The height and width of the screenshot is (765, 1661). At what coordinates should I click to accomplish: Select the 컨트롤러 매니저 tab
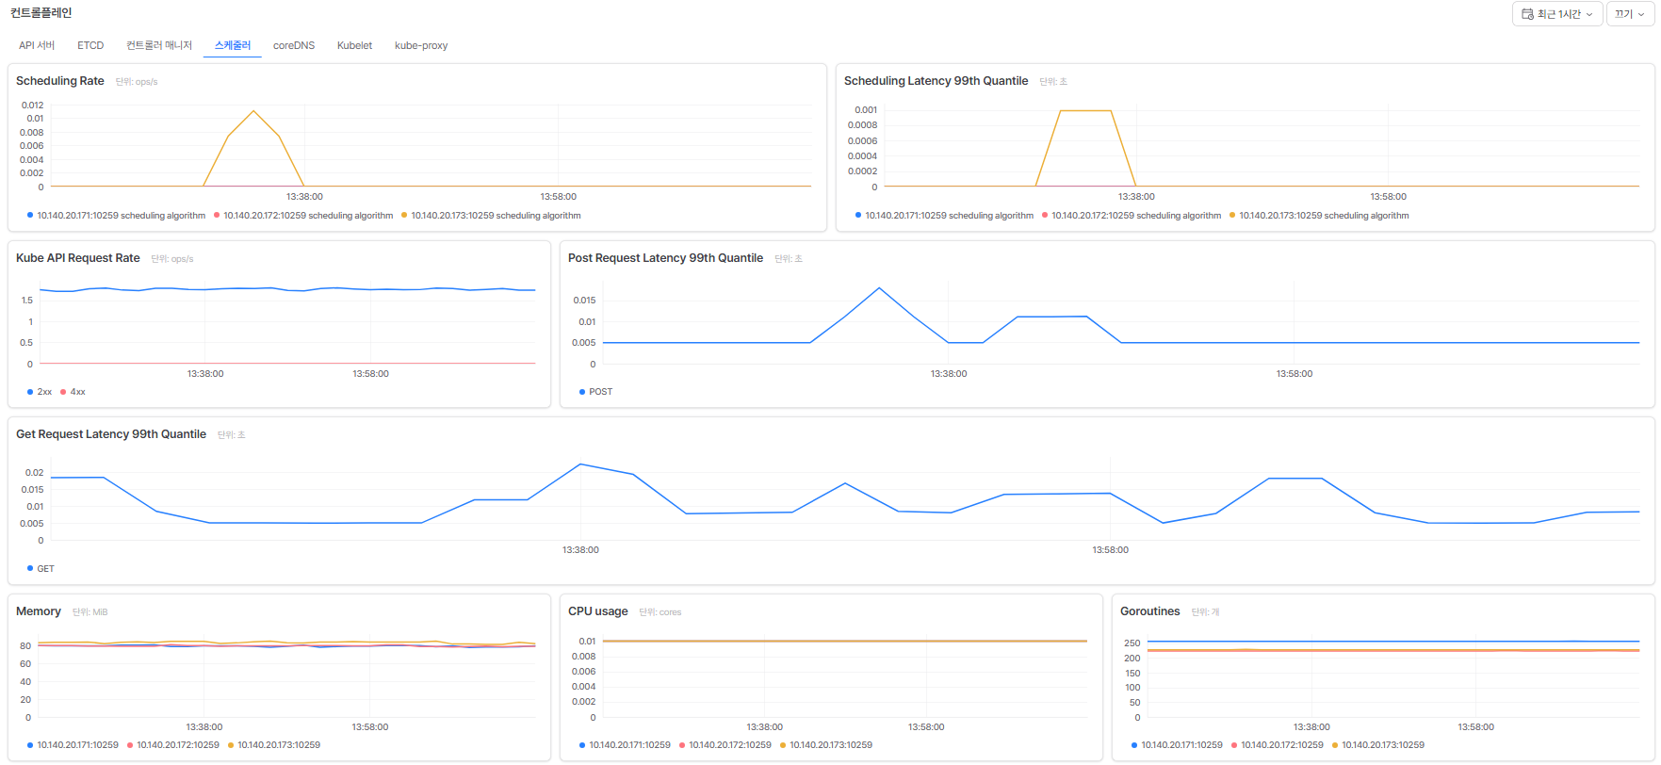pyautogui.click(x=159, y=45)
